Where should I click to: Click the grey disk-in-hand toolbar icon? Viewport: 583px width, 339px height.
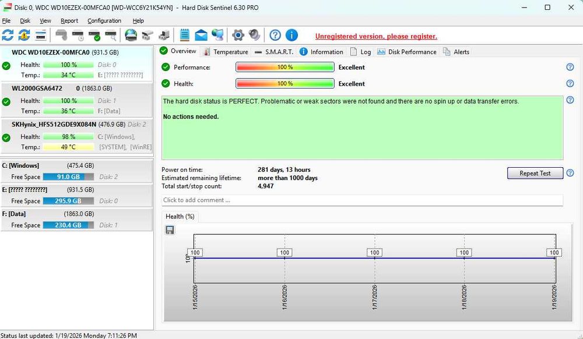pyautogui.click(x=61, y=36)
